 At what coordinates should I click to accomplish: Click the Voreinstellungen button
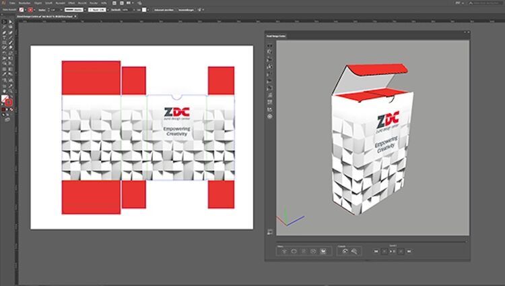pyautogui.click(x=186, y=10)
